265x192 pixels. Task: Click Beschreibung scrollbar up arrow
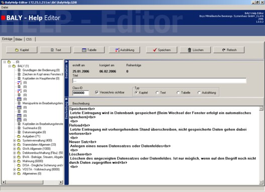click(x=261, y=109)
